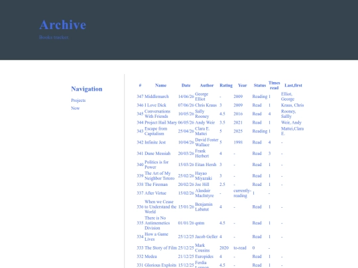Click date 07/06/26 cell

tap(186, 105)
